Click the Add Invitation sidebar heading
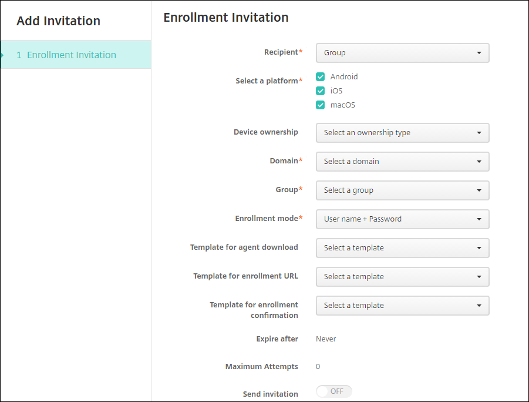This screenshot has width=529, height=402. coord(58,21)
